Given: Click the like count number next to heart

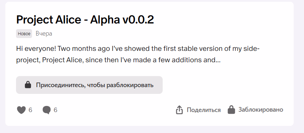Looking at the screenshot, I should 30,110.
